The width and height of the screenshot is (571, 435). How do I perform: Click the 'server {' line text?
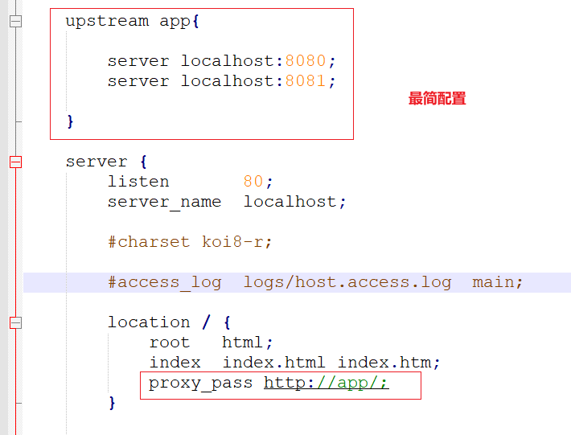(106, 162)
